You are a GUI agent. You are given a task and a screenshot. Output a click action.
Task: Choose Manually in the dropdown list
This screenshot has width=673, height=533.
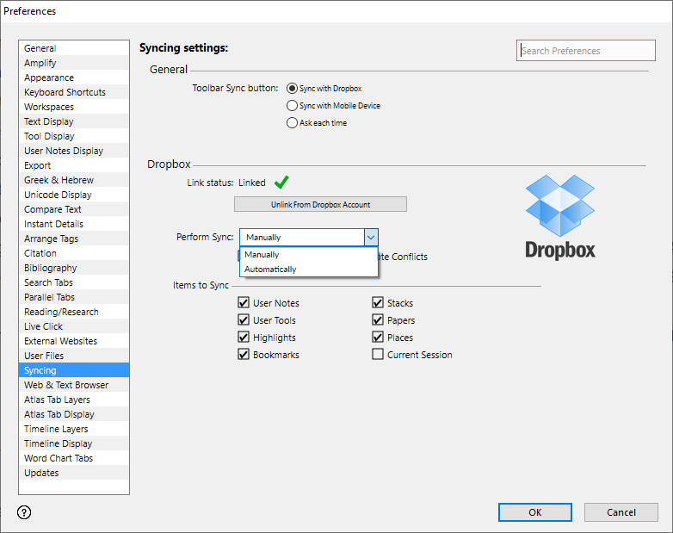(x=262, y=255)
